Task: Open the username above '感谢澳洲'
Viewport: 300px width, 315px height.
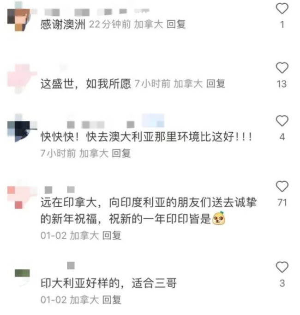Action: click(97, 12)
